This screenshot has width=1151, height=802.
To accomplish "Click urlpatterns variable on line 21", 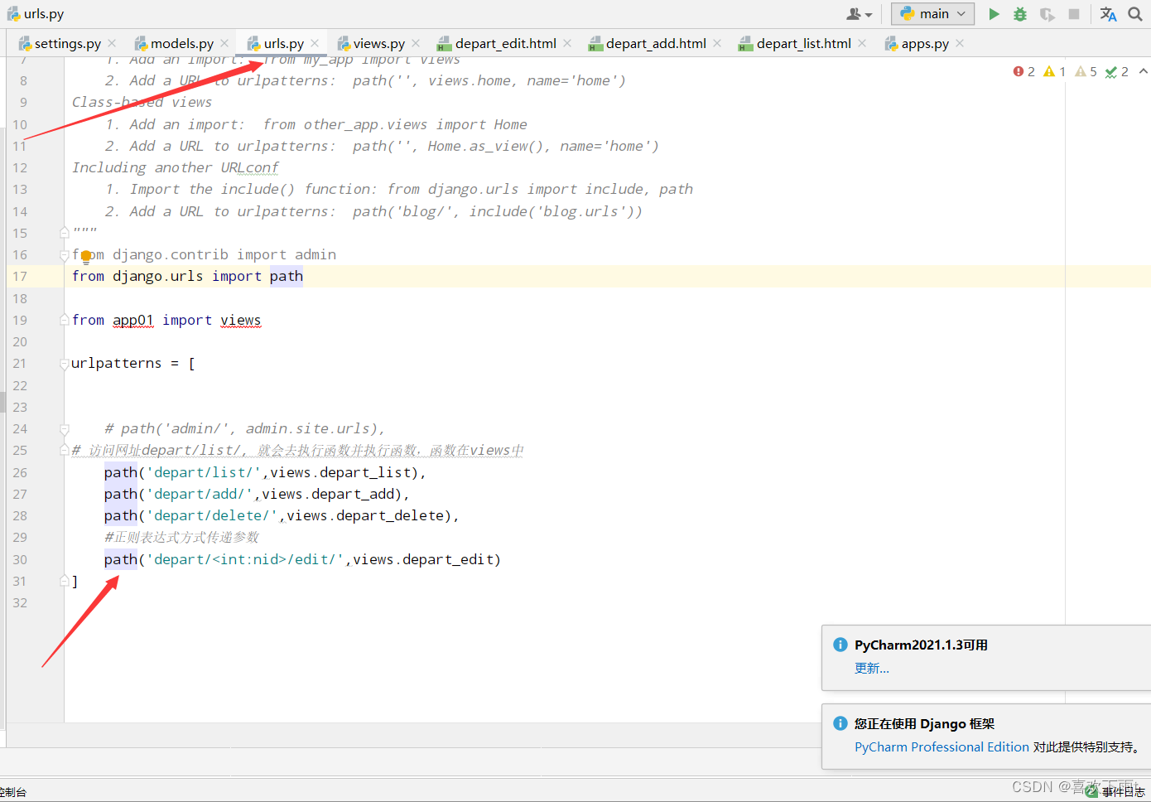I will click(117, 363).
